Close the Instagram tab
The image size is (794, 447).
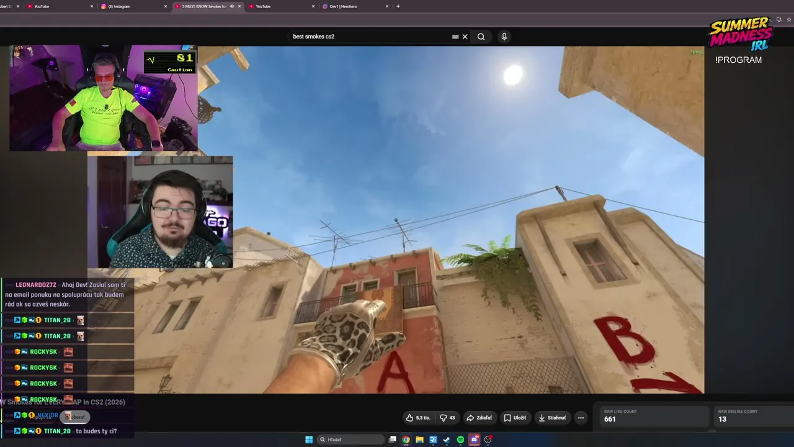coord(166,6)
